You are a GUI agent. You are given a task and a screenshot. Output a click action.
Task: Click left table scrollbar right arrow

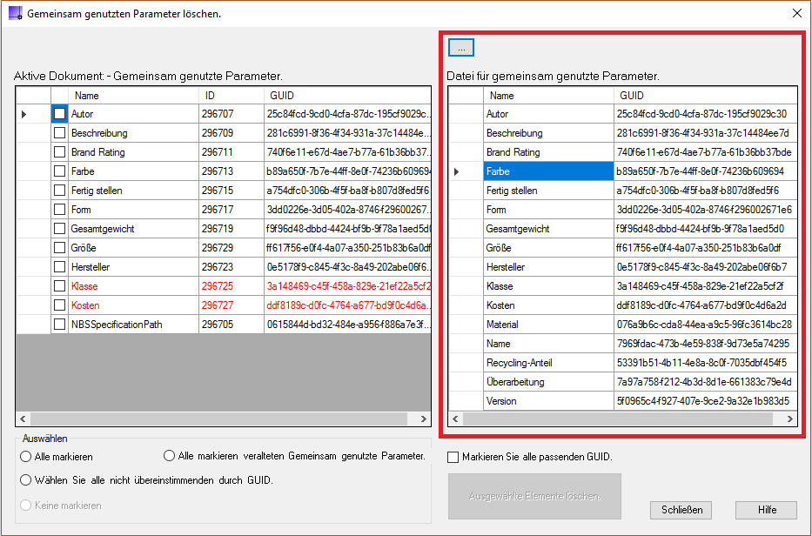pyautogui.click(x=423, y=419)
